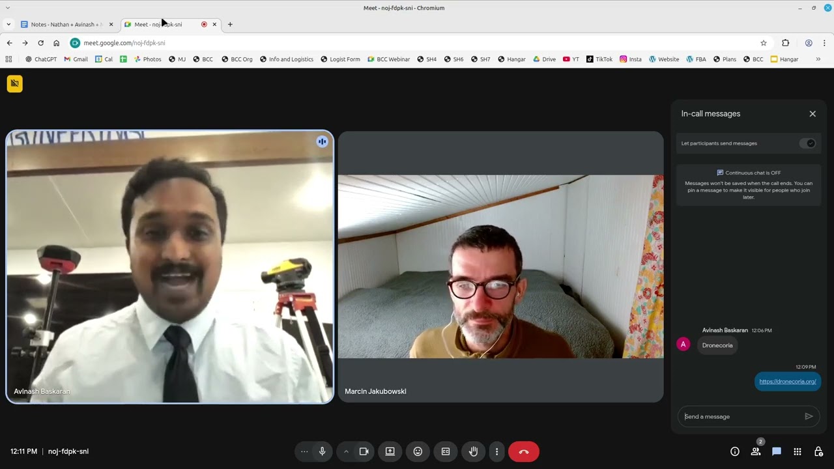Go back in browser history

[x=9, y=43]
